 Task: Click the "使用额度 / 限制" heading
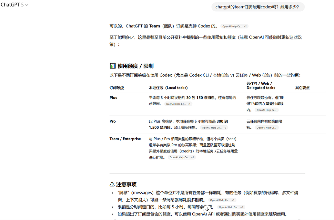[136, 66]
